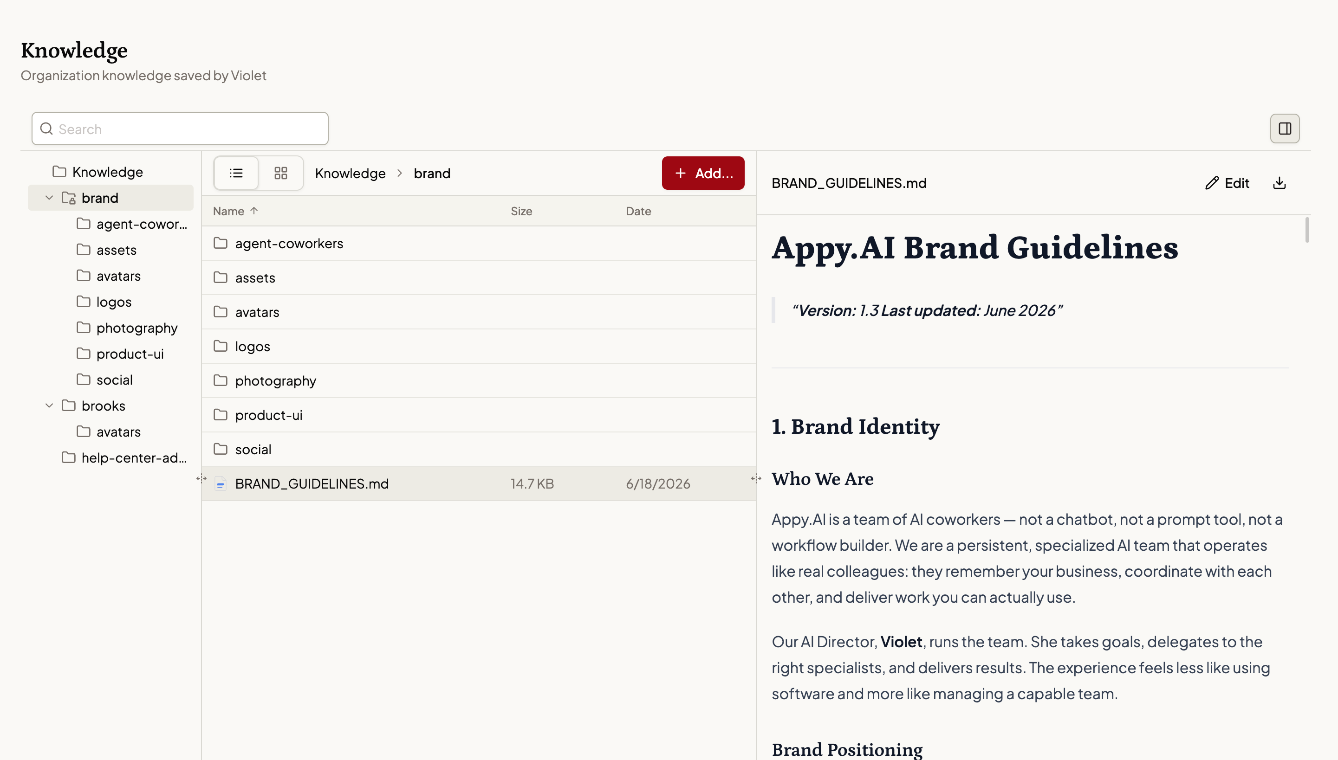The height and width of the screenshot is (760, 1338).
Task: Open photography folder in sidebar tree
Action: [110, 328]
